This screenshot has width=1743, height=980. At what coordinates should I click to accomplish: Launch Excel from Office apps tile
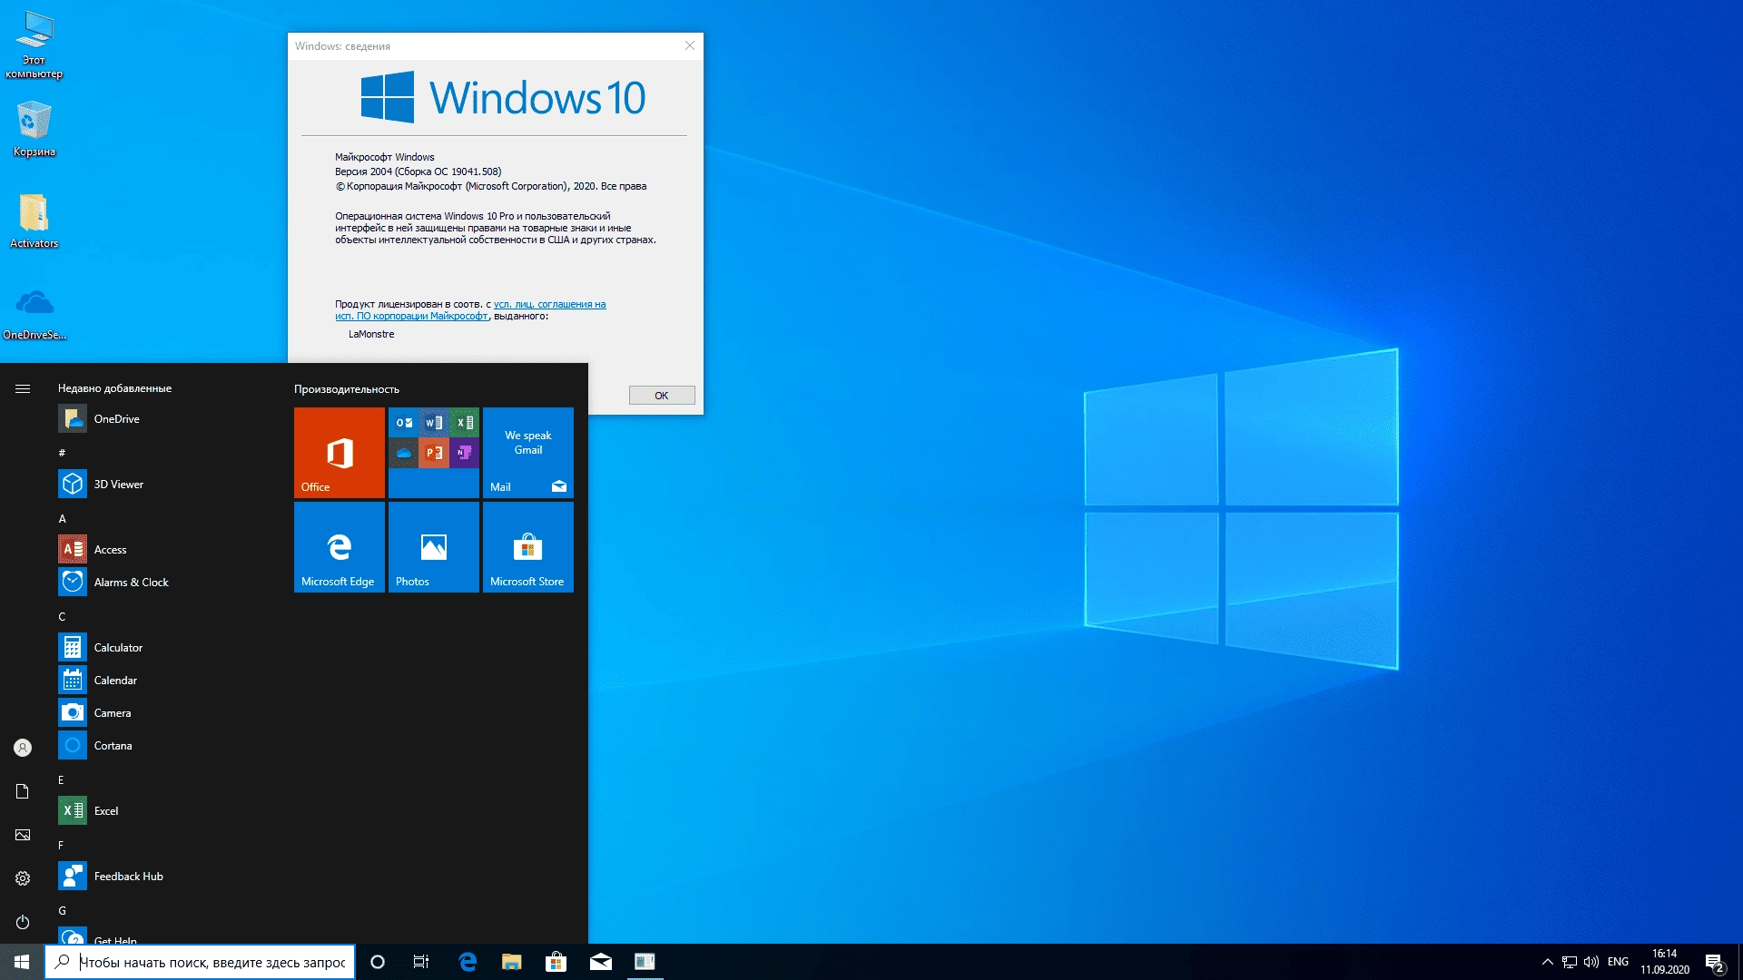coord(464,423)
